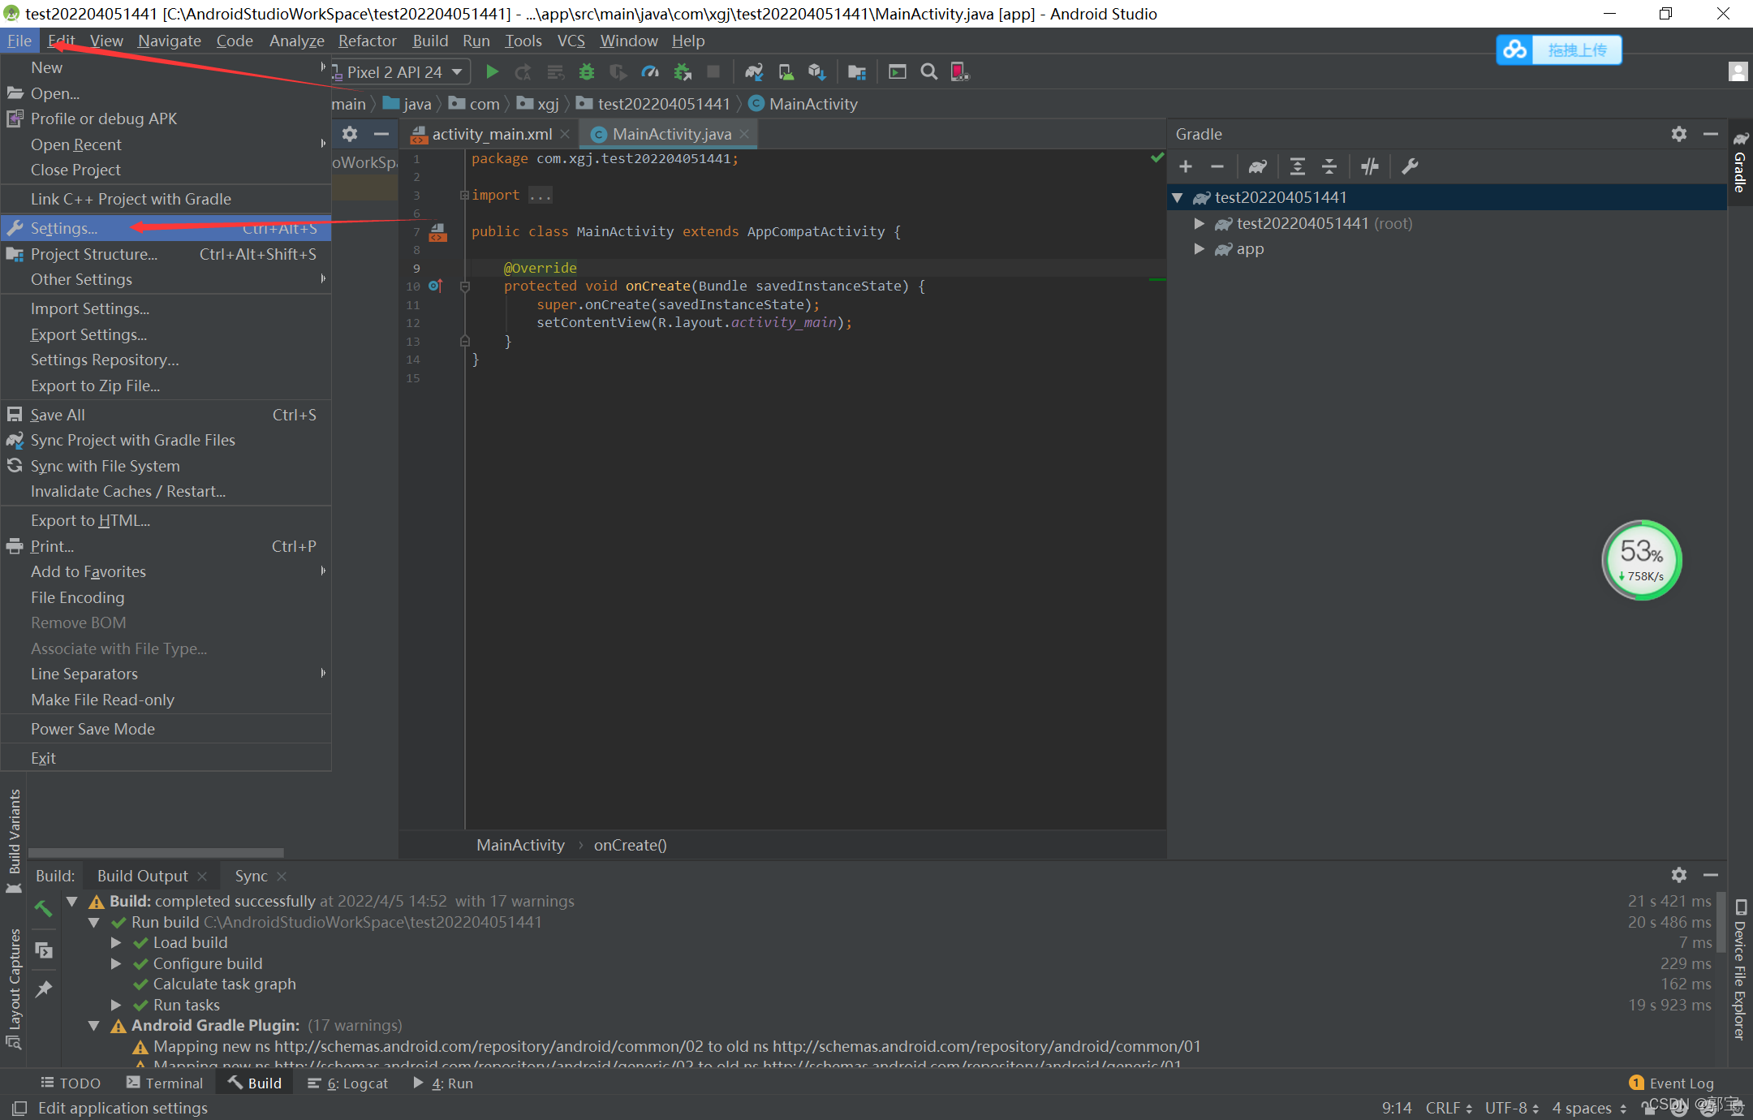Screen dimensions: 1753x1120
Task: Switch to activity_main.xml editor tab
Action: tap(492, 134)
